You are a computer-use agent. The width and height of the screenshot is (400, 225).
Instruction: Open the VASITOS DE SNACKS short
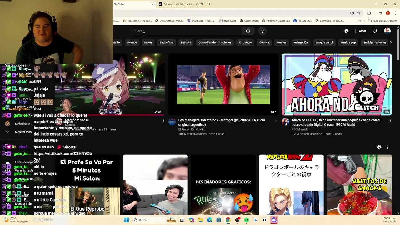pos(359,185)
